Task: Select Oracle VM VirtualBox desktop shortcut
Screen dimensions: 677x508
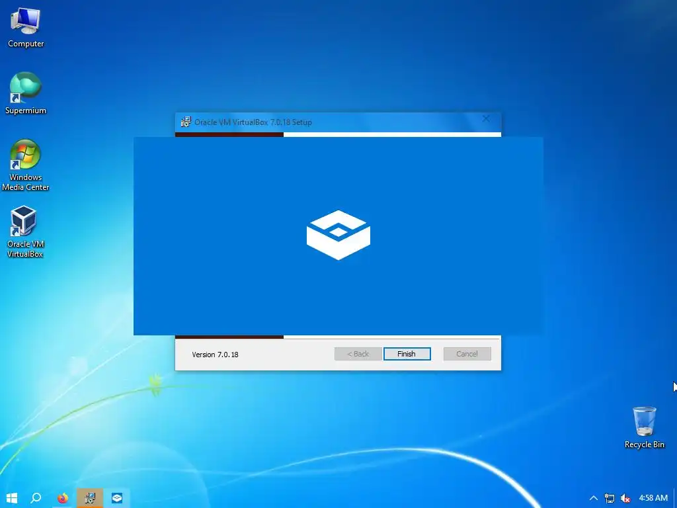Action: pyautogui.click(x=24, y=232)
